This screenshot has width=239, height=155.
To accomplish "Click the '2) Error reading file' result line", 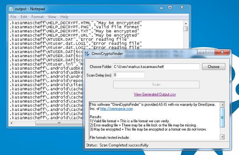I will pyautogui.click(x=143, y=125).
